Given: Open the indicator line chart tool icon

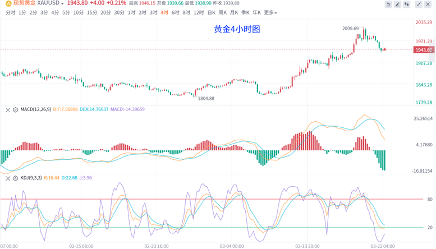Looking at the screenshot, I should (x=388, y=4).
